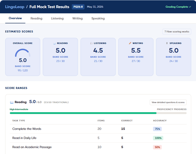Screen dimensions: 196x154
Task: Click the items value 20 for Complete the Words
Action: (x=99, y=129)
